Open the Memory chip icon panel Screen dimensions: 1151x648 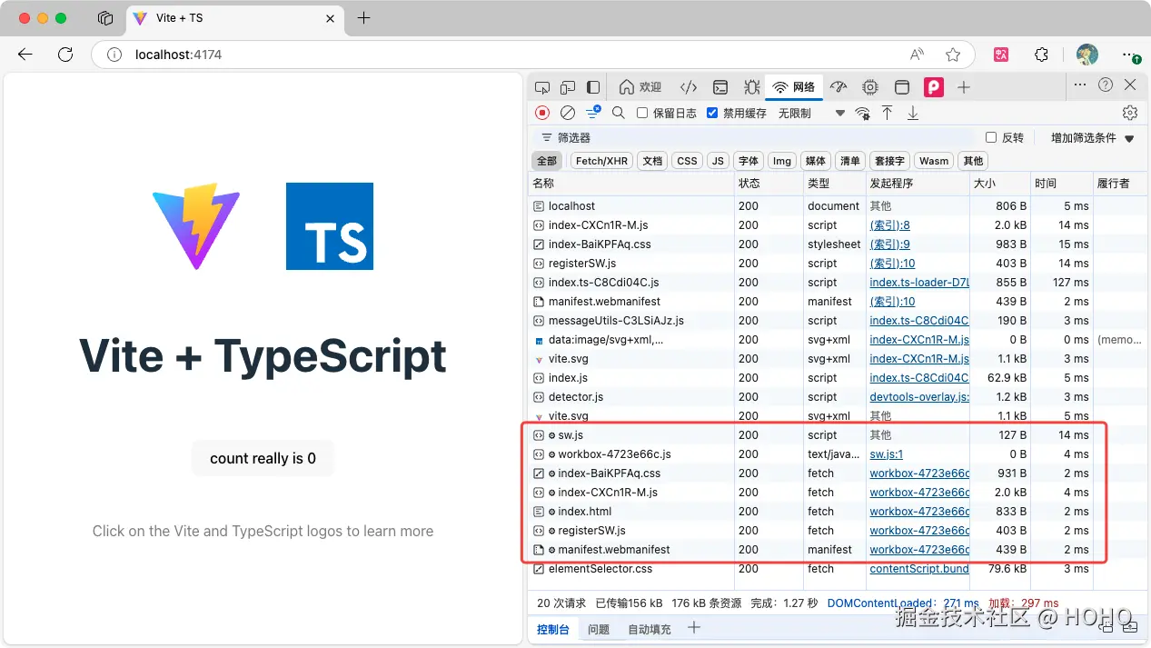[x=870, y=87]
